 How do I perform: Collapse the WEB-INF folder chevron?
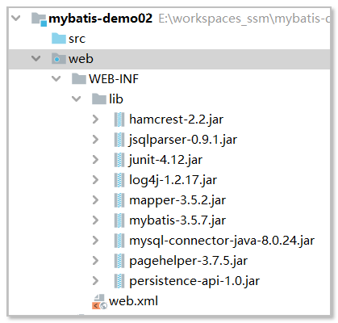click(x=56, y=78)
